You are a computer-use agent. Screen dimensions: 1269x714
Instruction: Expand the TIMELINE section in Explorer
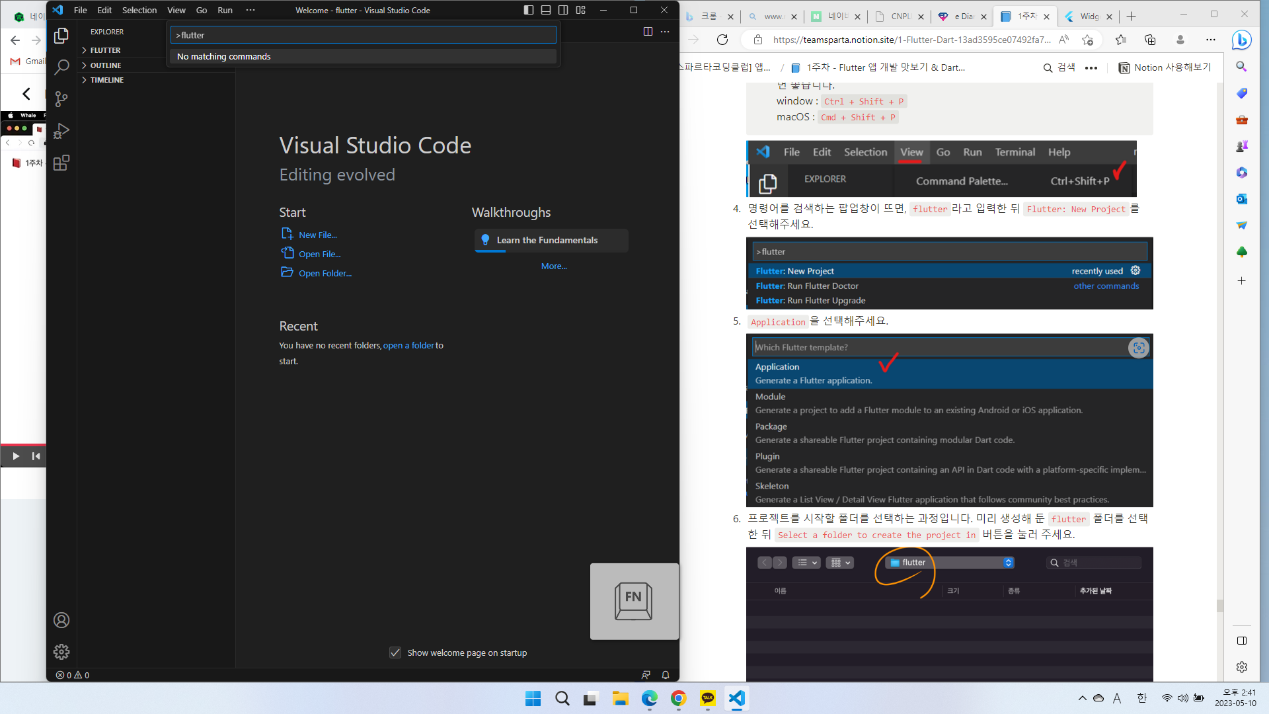[107, 80]
